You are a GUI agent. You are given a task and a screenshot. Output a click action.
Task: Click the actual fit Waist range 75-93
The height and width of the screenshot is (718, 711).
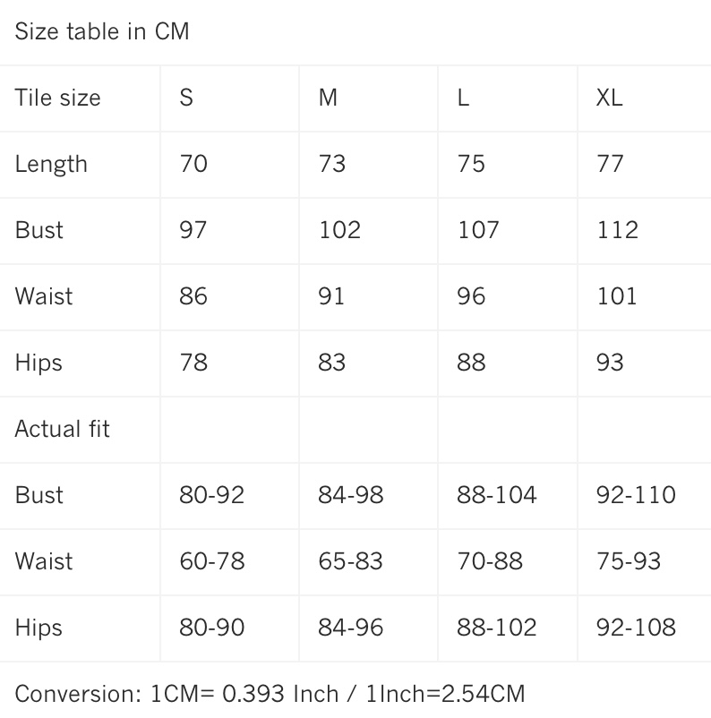(629, 561)
